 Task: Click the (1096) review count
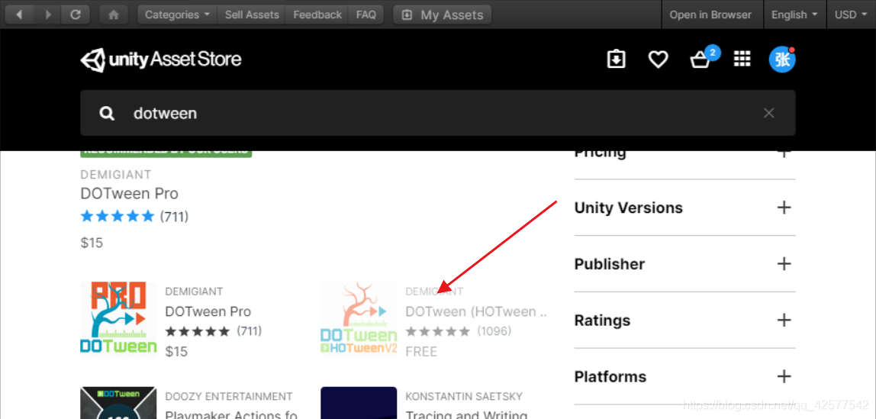point(494,331)
